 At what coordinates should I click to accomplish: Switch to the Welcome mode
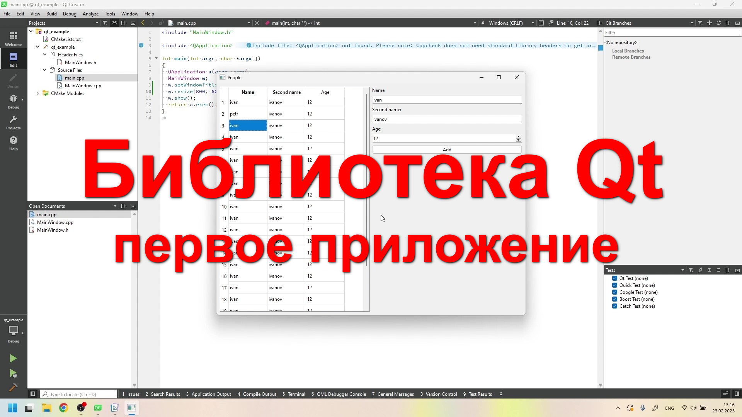click(13, 38)
